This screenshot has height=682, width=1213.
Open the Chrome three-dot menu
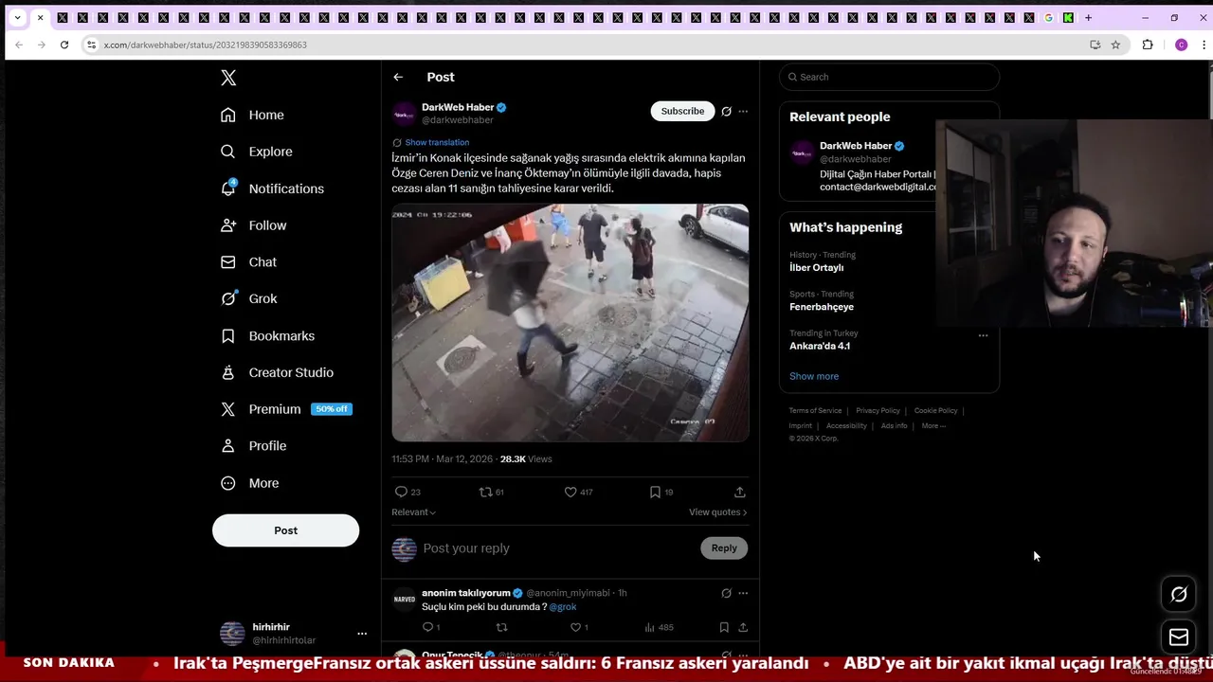coord(1204,45)
